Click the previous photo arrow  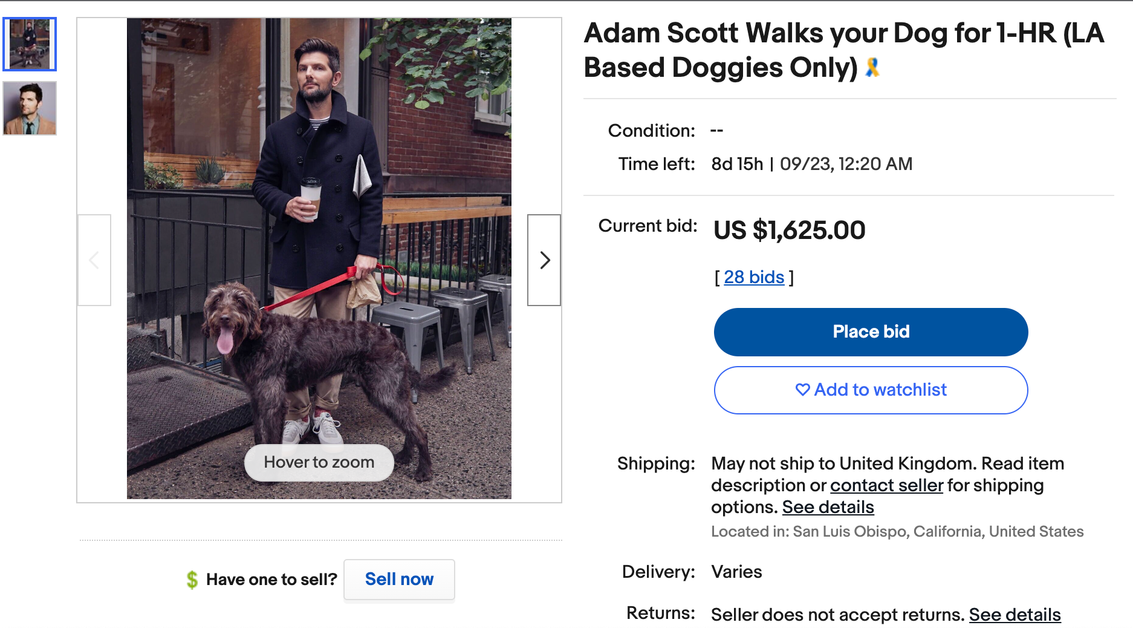tap(94, 260)
